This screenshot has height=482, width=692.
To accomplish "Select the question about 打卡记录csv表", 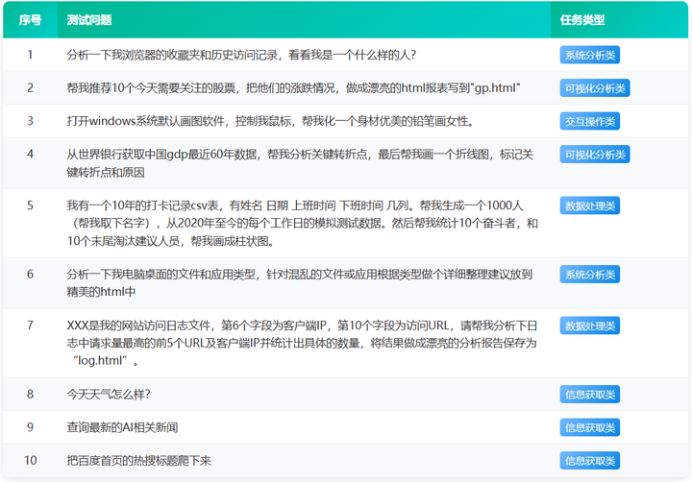I will [x=303, y=223].
